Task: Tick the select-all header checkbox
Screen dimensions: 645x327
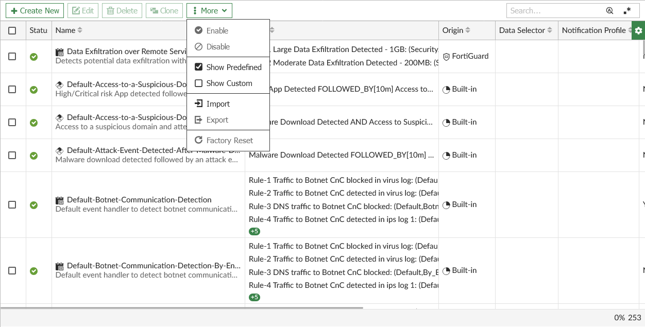Action: [12, 30]
